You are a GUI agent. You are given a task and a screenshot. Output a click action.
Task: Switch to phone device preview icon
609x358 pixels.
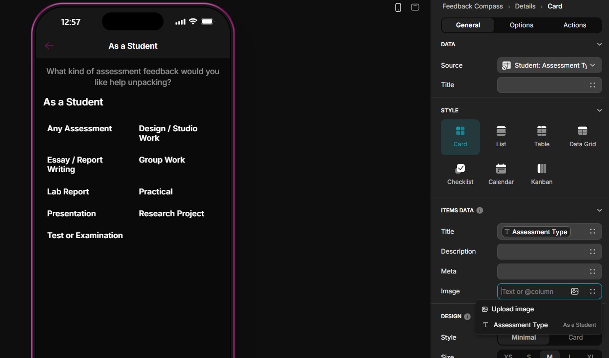[x=398, y=7]
